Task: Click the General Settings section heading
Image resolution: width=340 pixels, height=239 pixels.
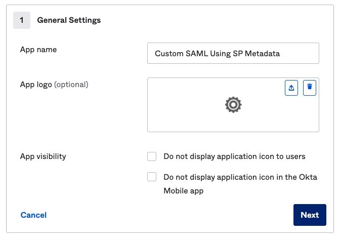Action: (x=69, y=20)
